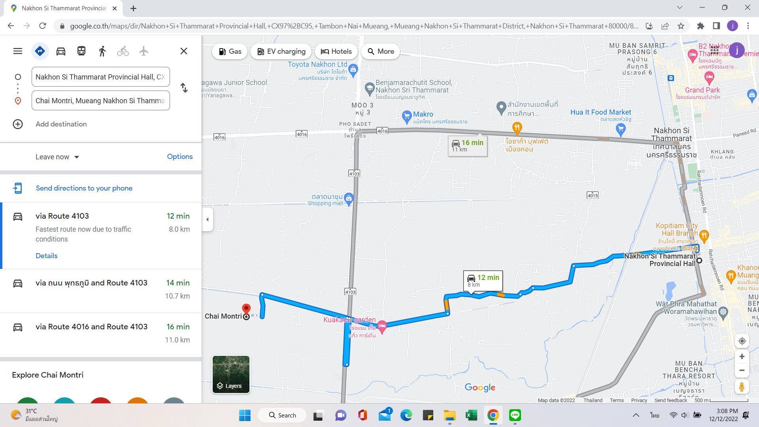Select the best travel modes option
759x427 pixels.
point(40,51)
